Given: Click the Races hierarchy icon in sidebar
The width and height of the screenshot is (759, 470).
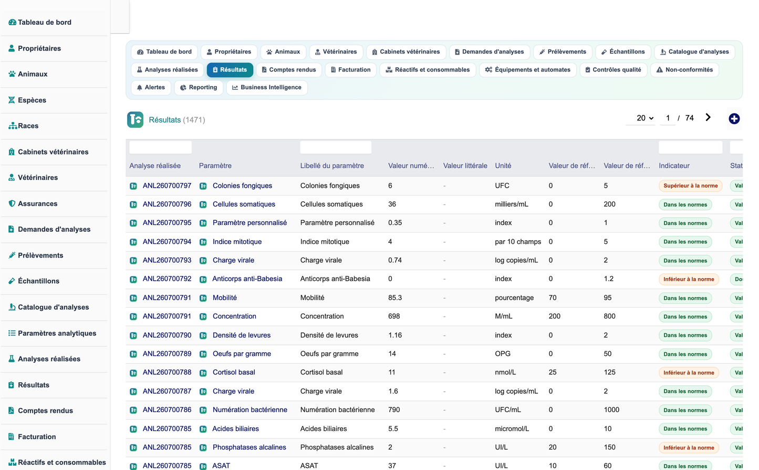Looking at the screenshot, I should pos(13,126).
